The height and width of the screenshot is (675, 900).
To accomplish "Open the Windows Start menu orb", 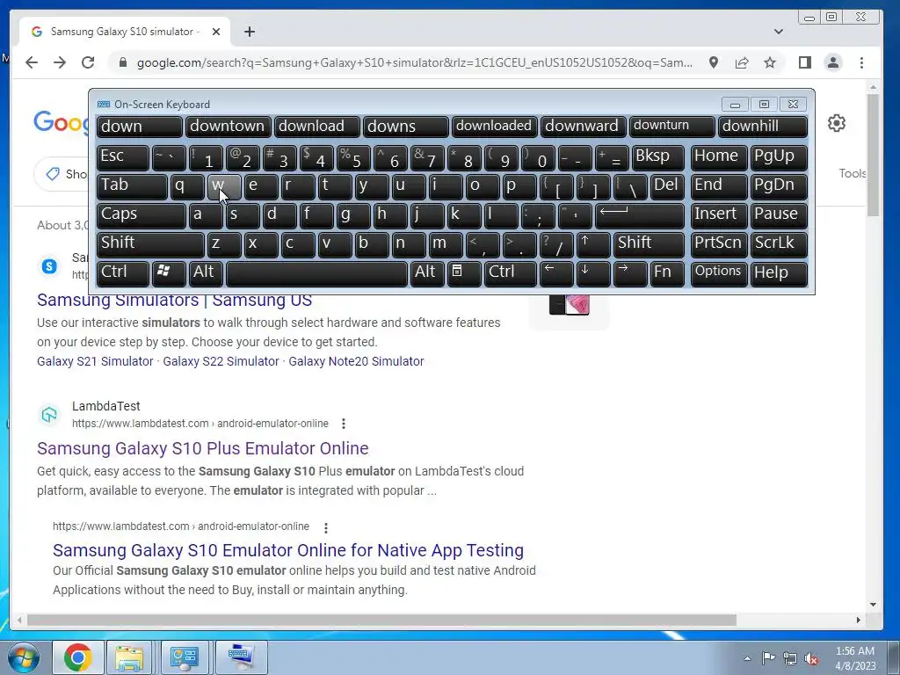I will click(x=23, y=657).
